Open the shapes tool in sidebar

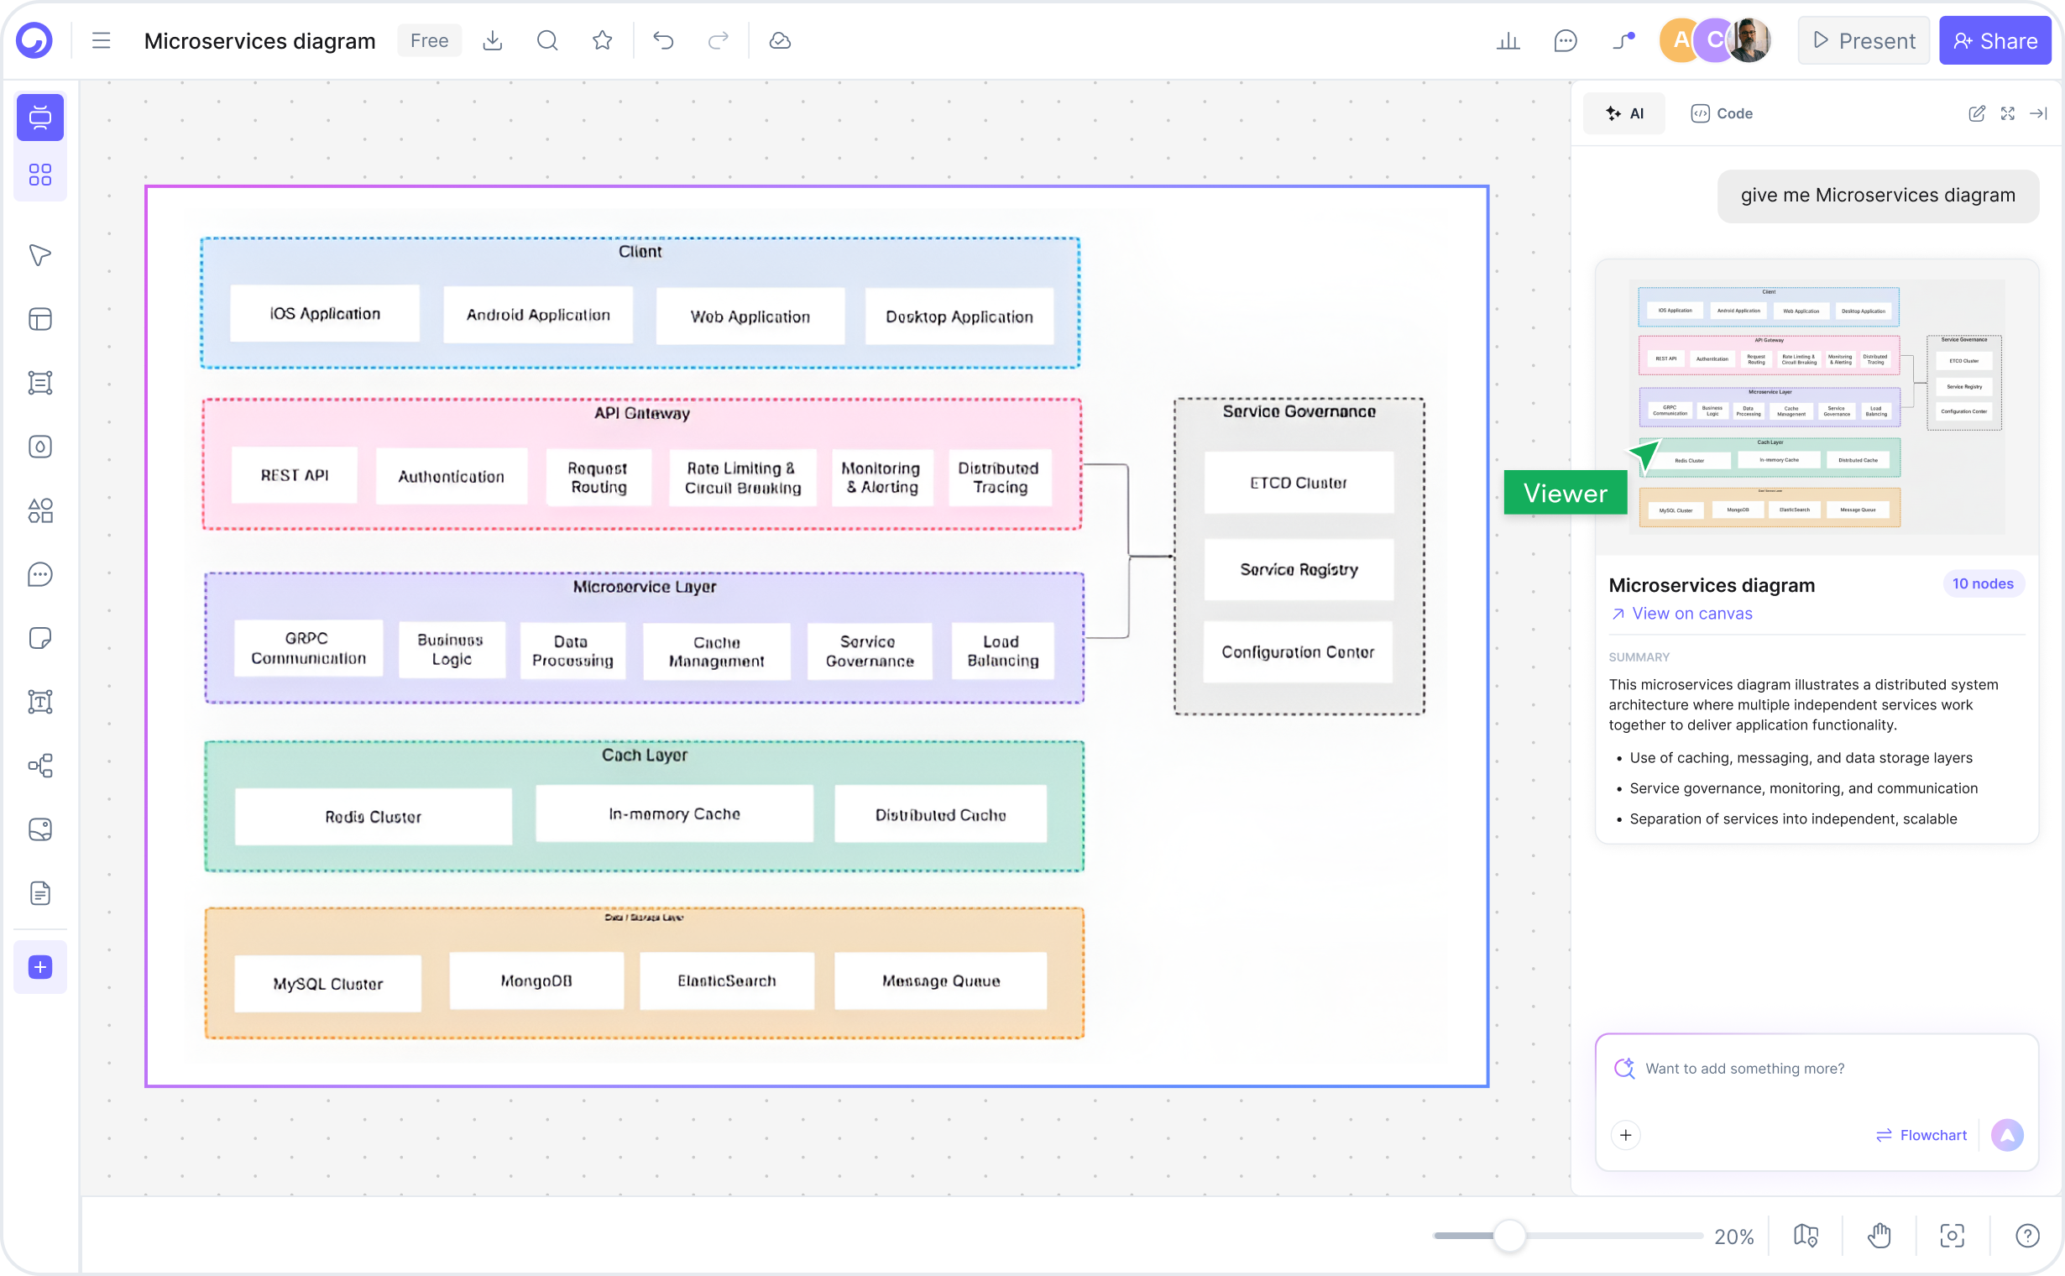39,510
